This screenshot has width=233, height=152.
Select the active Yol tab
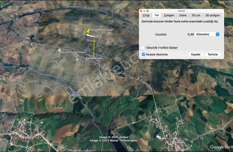tap(156, 15)
